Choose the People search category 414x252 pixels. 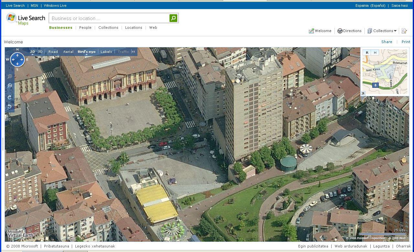click(85, 28)
